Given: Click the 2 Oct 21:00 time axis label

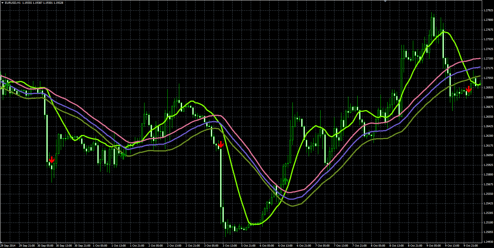Looking at the screenshot, I should [193, 246].
